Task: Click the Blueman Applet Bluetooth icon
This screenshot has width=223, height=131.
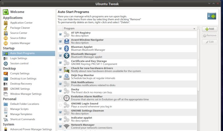Action: pos(66,48)
